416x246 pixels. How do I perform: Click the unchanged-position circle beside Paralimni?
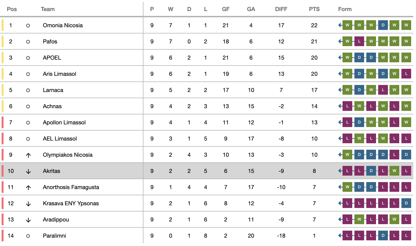28,236
